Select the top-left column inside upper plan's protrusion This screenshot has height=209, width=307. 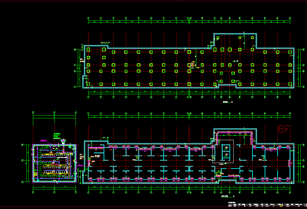[218, 38]
